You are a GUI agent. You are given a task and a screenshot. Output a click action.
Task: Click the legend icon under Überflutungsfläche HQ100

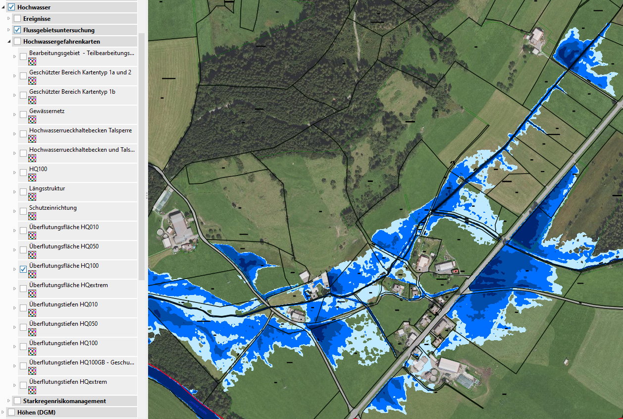click(32, 274)
